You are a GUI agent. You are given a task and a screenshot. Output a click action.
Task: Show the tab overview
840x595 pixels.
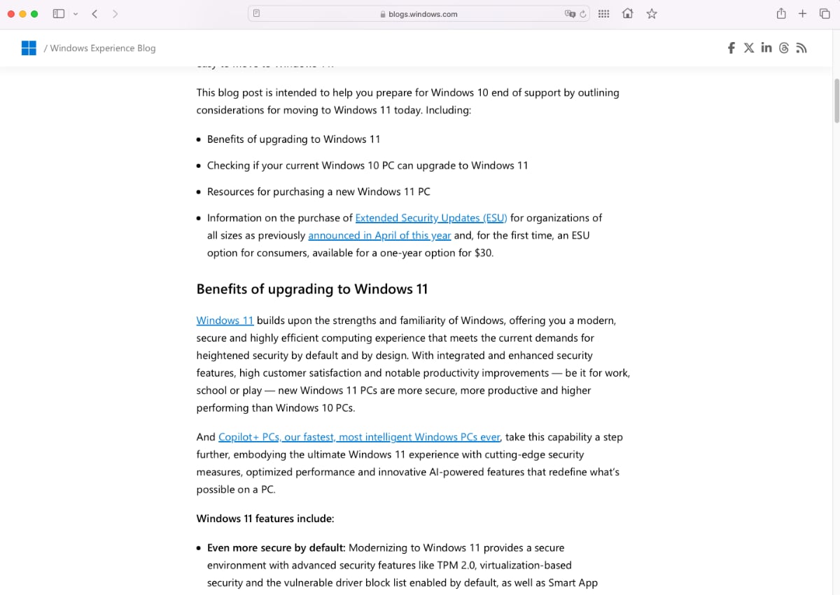(825, 14)
